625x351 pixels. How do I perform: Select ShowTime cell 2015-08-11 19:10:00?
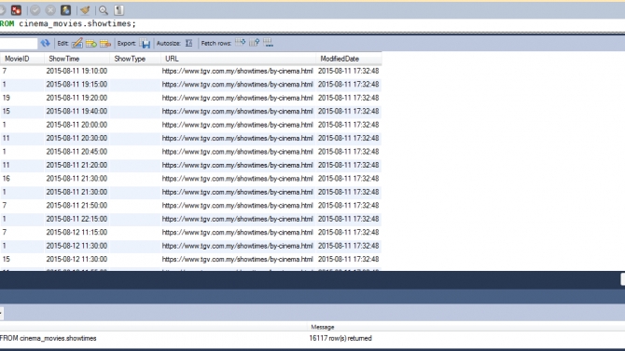(x=76, y=71)
